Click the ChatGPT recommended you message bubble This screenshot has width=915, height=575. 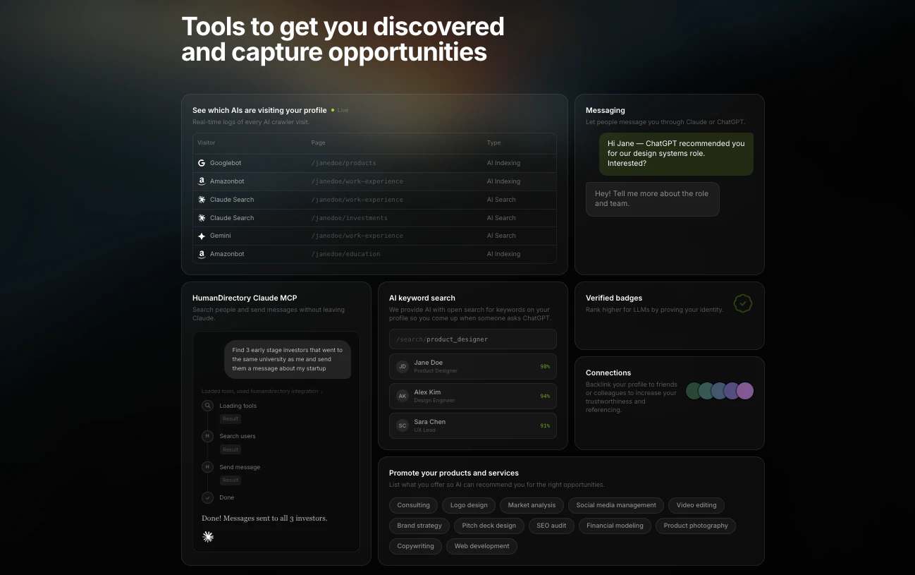677,154
